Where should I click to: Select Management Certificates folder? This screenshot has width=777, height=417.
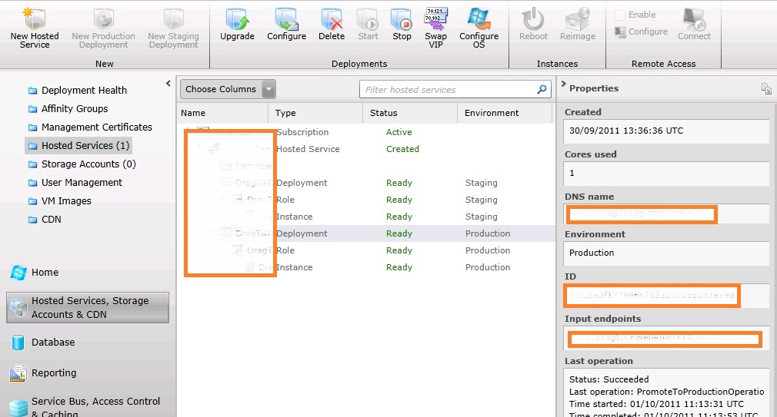[x=96, y=127]
